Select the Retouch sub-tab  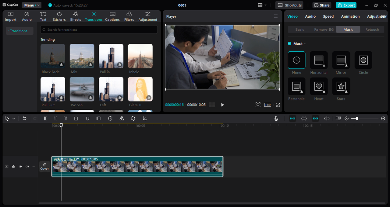[372, 29]
